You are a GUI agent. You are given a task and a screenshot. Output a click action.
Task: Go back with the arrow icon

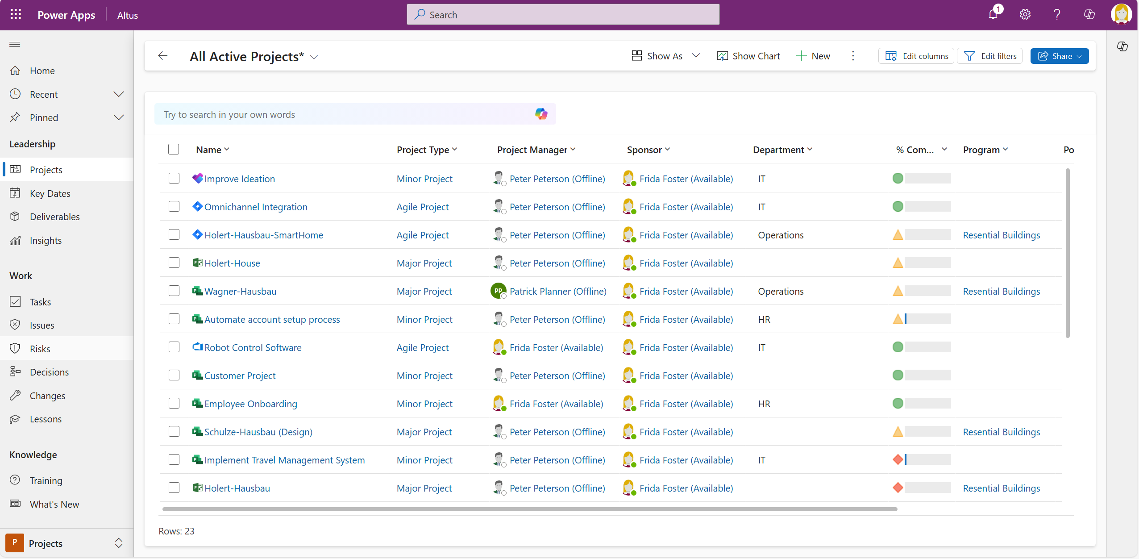pyautogui.click(x=163, y=56)
